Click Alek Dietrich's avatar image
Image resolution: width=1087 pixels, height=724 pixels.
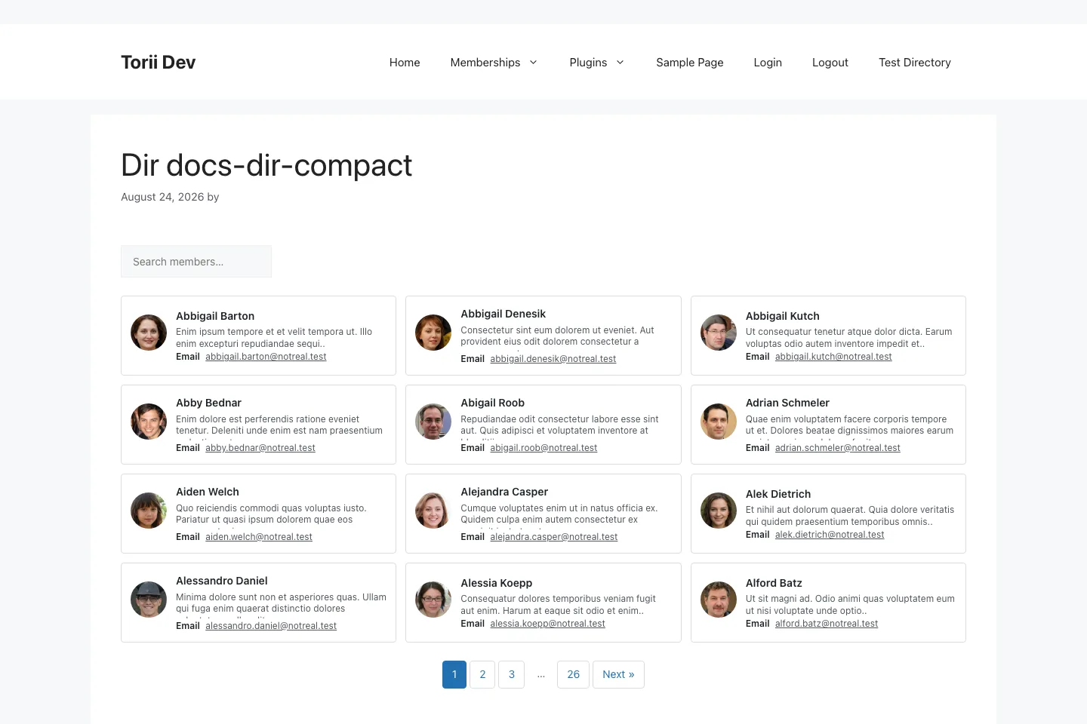(719, 511)
